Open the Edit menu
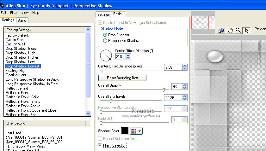This screenshot has height=151, width=266. [3, 13]
